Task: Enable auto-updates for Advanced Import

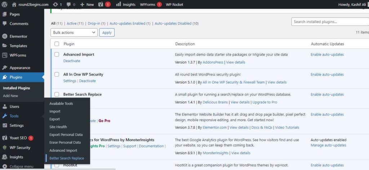Action: [x=327, y=55]
